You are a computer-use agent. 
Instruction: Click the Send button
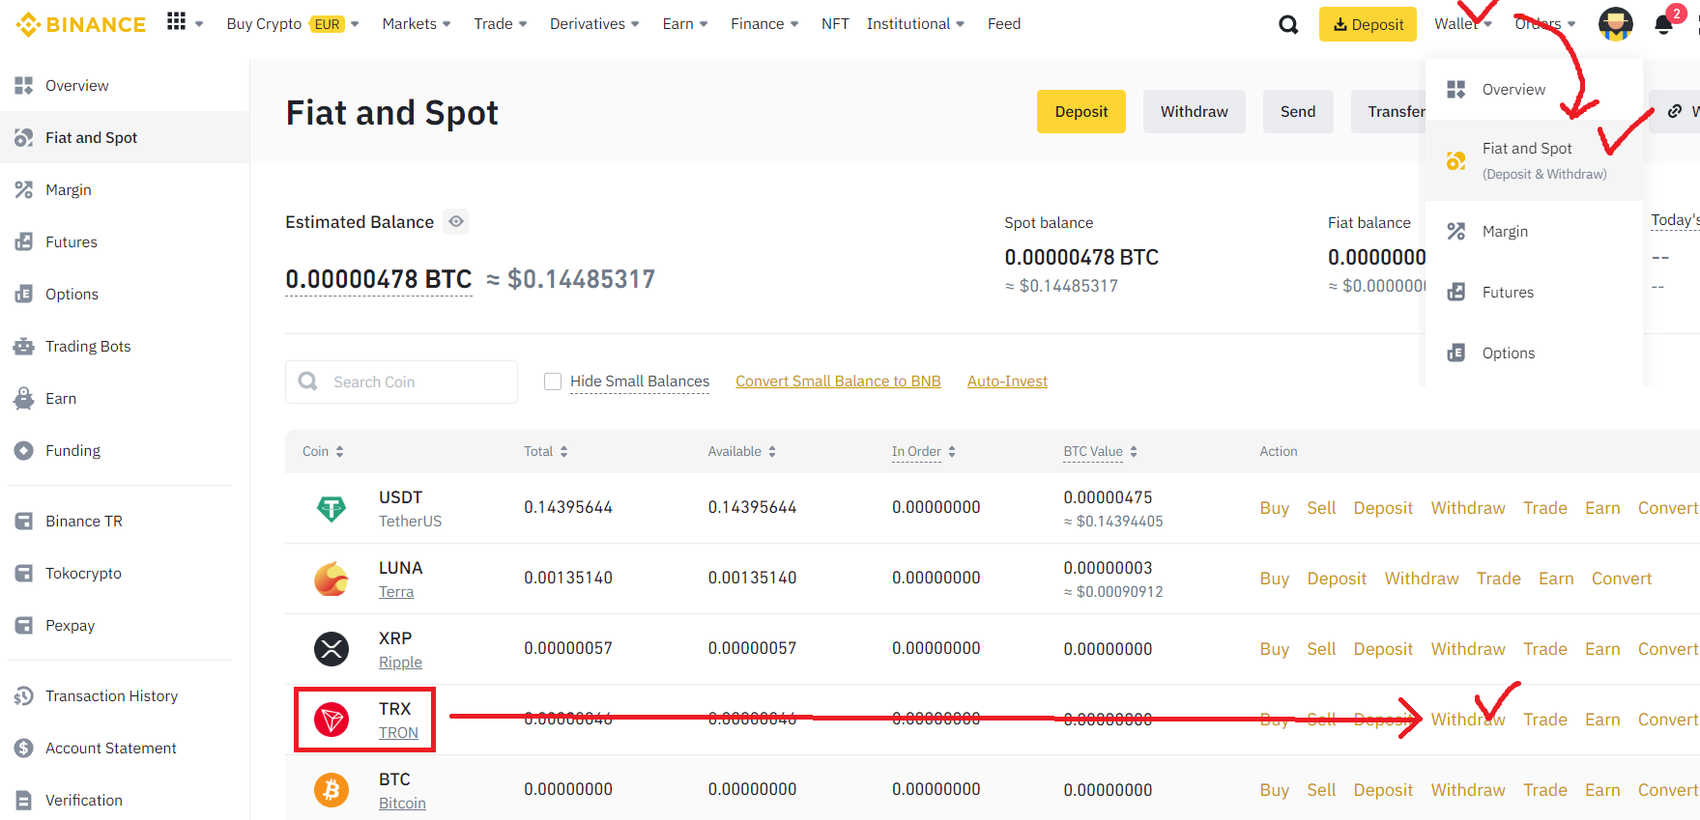tap(1298, 112)
